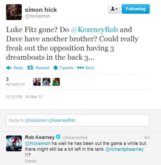Click in the reply text box
The height and width of the screenshot is (165, 161).
pos(78,120)
